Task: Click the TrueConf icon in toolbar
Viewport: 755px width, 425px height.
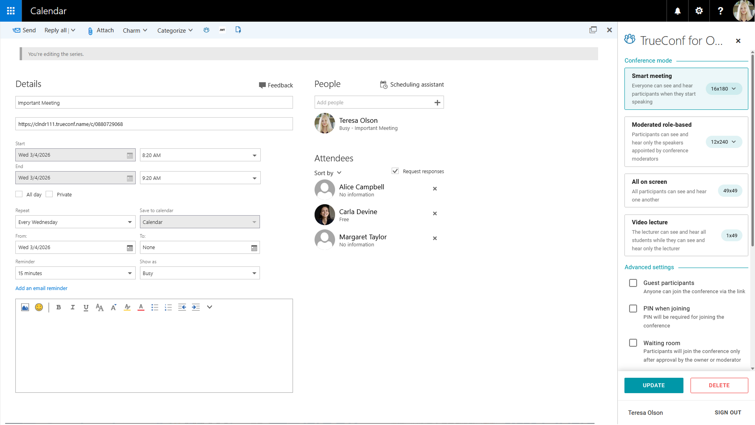Action: (x=206, y=30)
